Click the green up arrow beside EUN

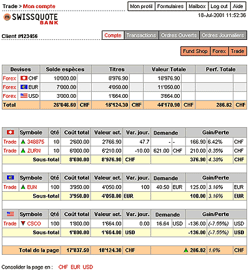coord(23,187)
